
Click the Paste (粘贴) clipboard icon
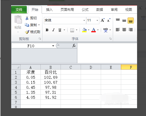18,19
